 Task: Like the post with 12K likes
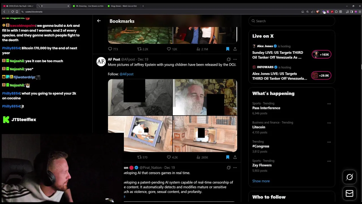coord(172,49)
